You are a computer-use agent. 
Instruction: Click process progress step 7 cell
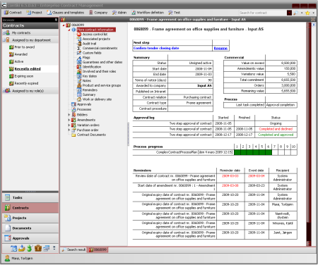click(275, 152)
